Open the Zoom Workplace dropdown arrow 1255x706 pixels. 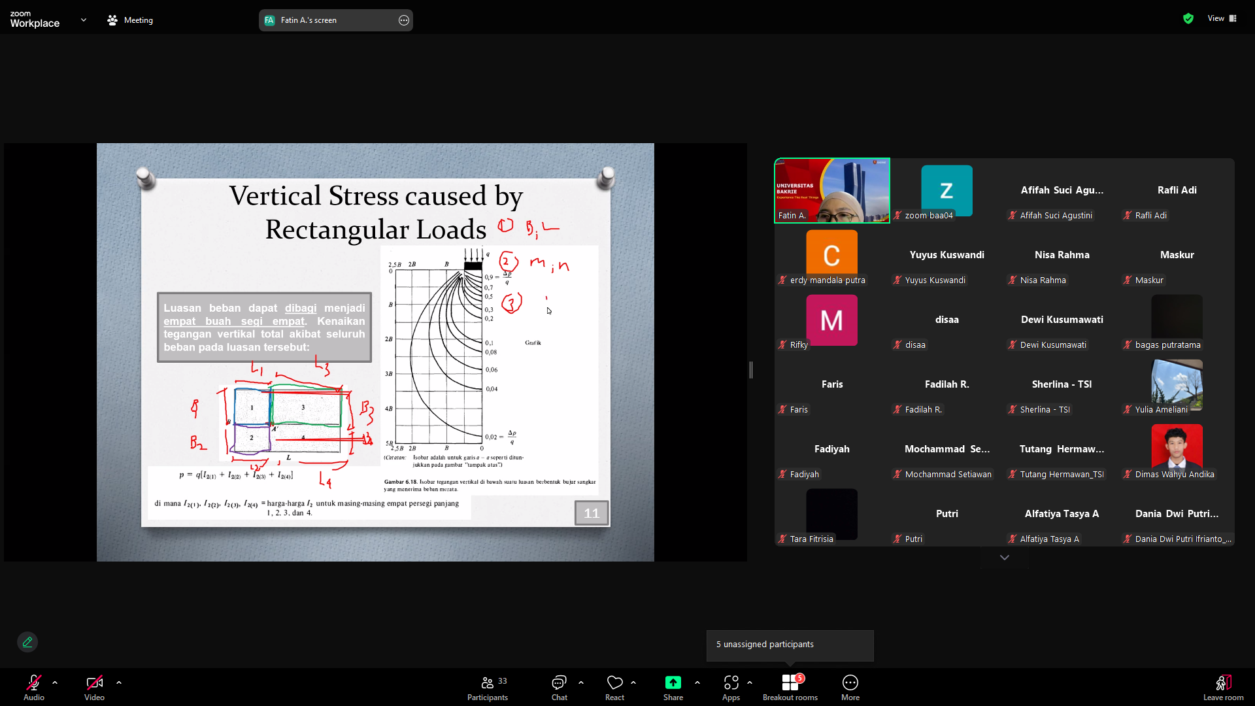(x=84, y=20)
